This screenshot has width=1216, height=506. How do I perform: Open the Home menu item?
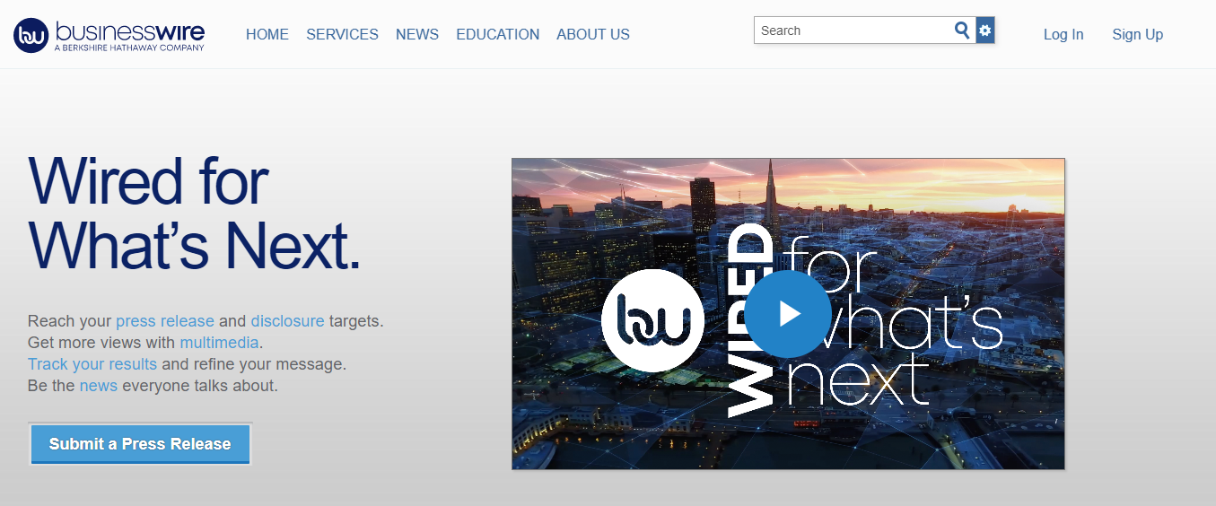tap(267, 35)
